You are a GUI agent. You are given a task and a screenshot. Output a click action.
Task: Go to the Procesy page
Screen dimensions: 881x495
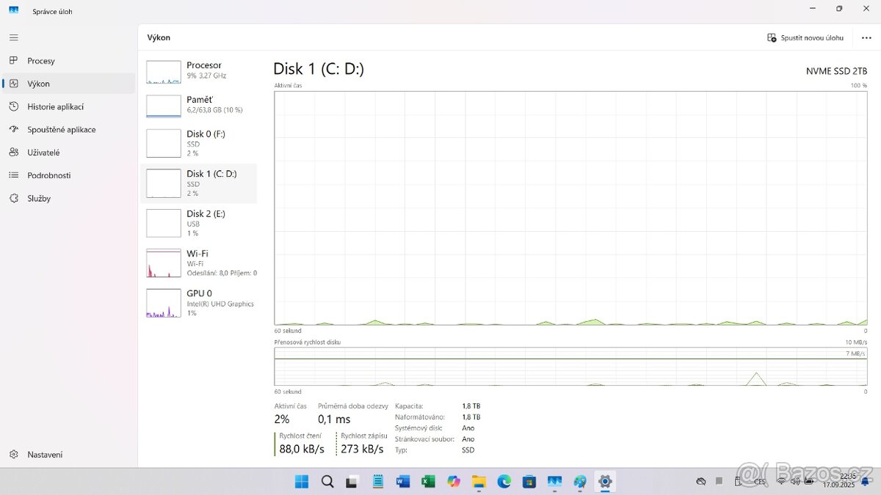click(41, 61)
